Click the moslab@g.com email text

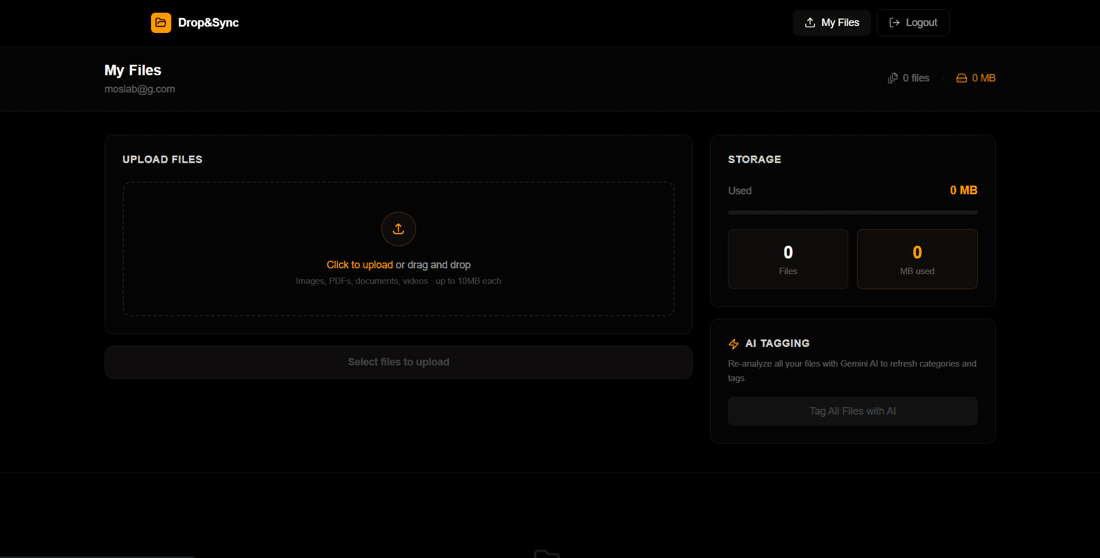click(x=139, y=88)
